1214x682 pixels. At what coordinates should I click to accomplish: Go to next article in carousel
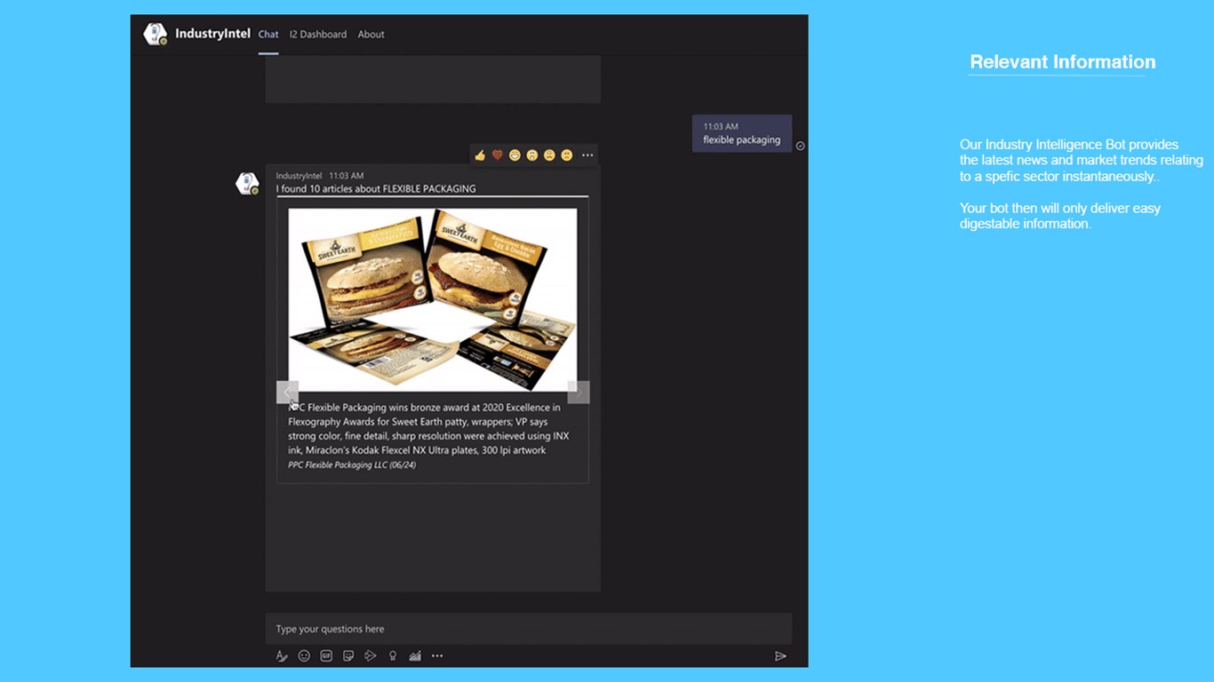579,393
